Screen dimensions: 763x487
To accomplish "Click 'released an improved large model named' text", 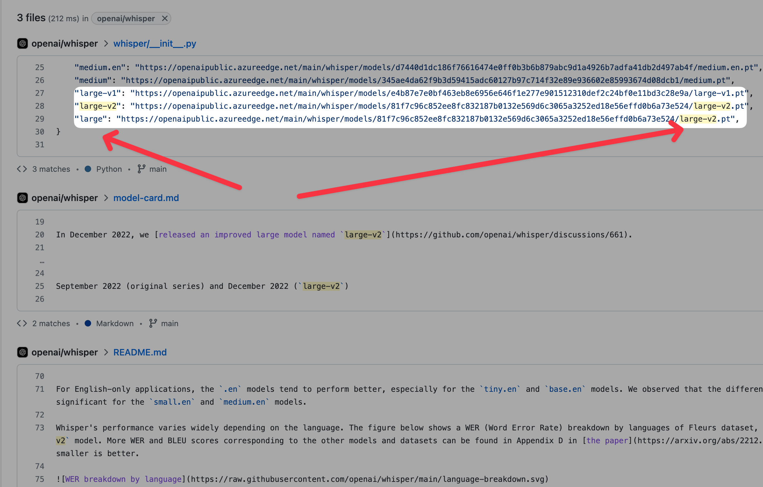I will [247, 234].
